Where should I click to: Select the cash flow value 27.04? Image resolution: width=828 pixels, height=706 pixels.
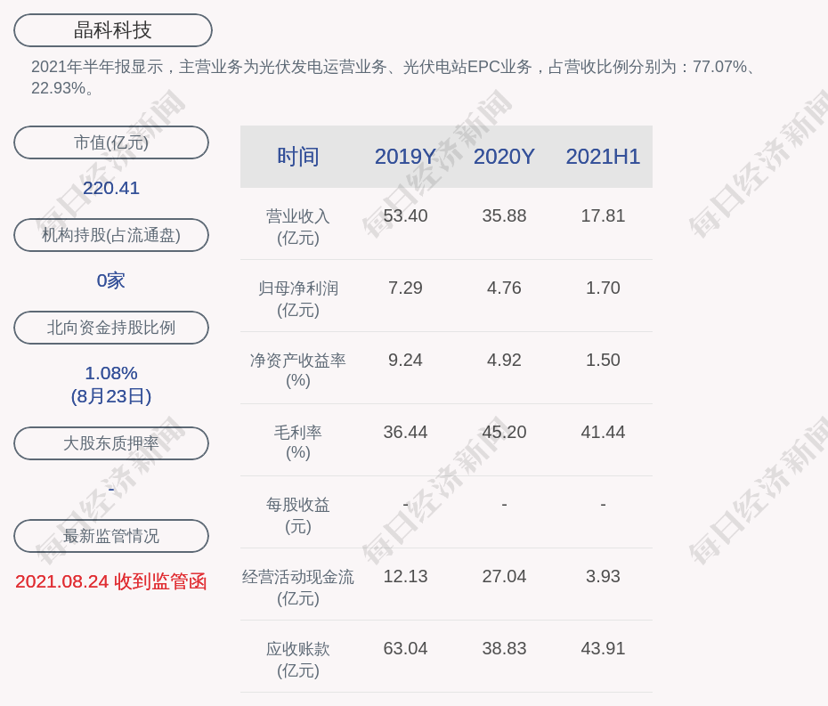tap(504, 576)
